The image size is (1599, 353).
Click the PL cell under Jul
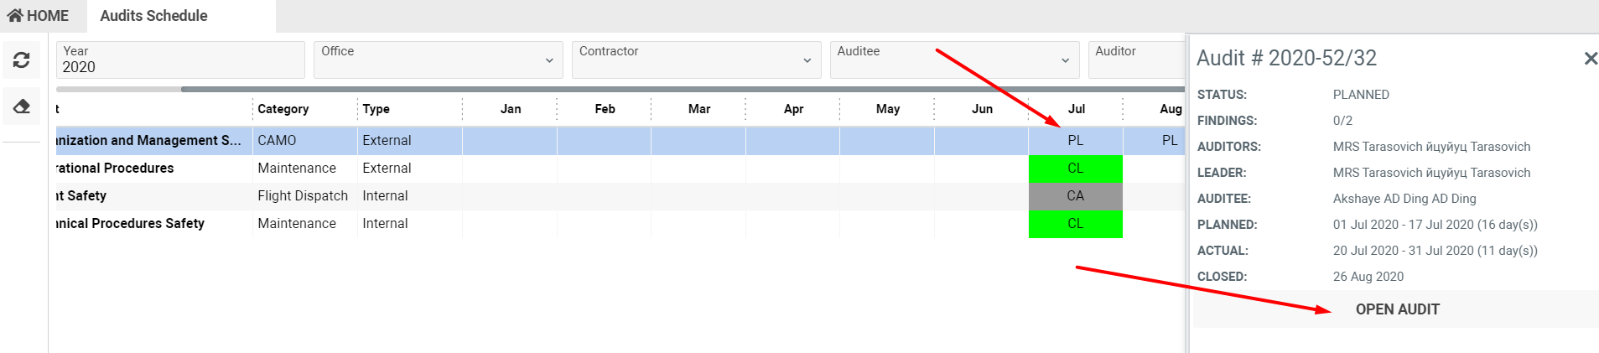1075,141
